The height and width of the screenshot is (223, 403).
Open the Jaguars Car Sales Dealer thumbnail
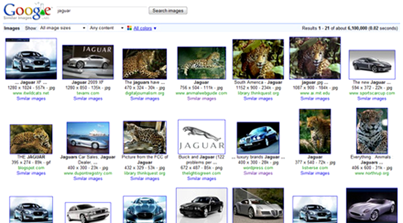coord(88,138)
